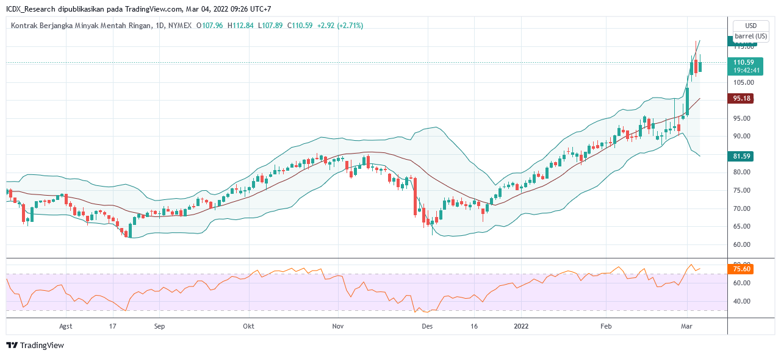Click the 2022 year label on the time axis

point(520,326)
